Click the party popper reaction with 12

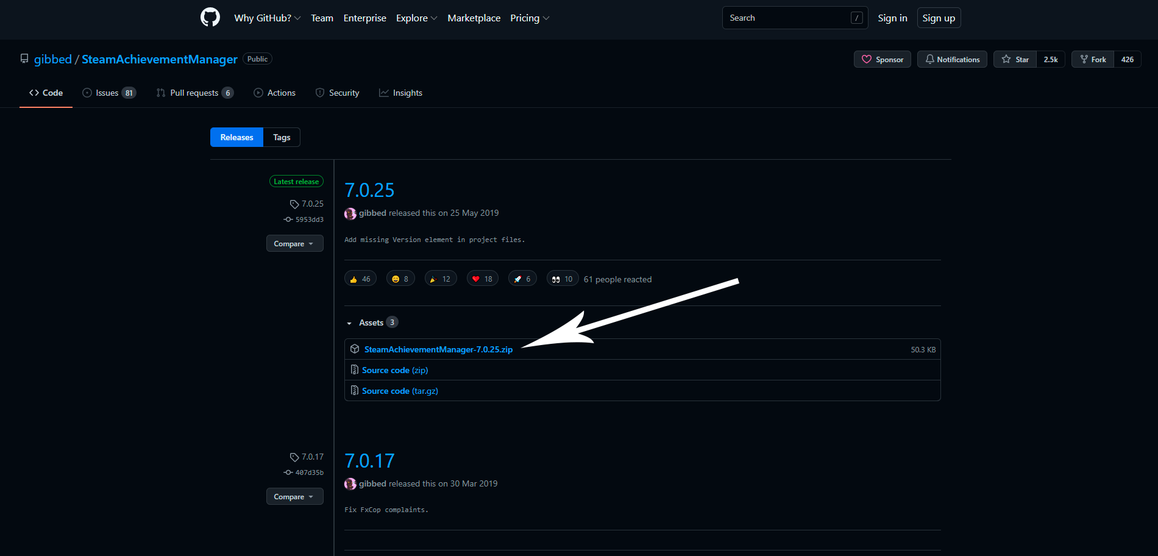coord(441,279)
